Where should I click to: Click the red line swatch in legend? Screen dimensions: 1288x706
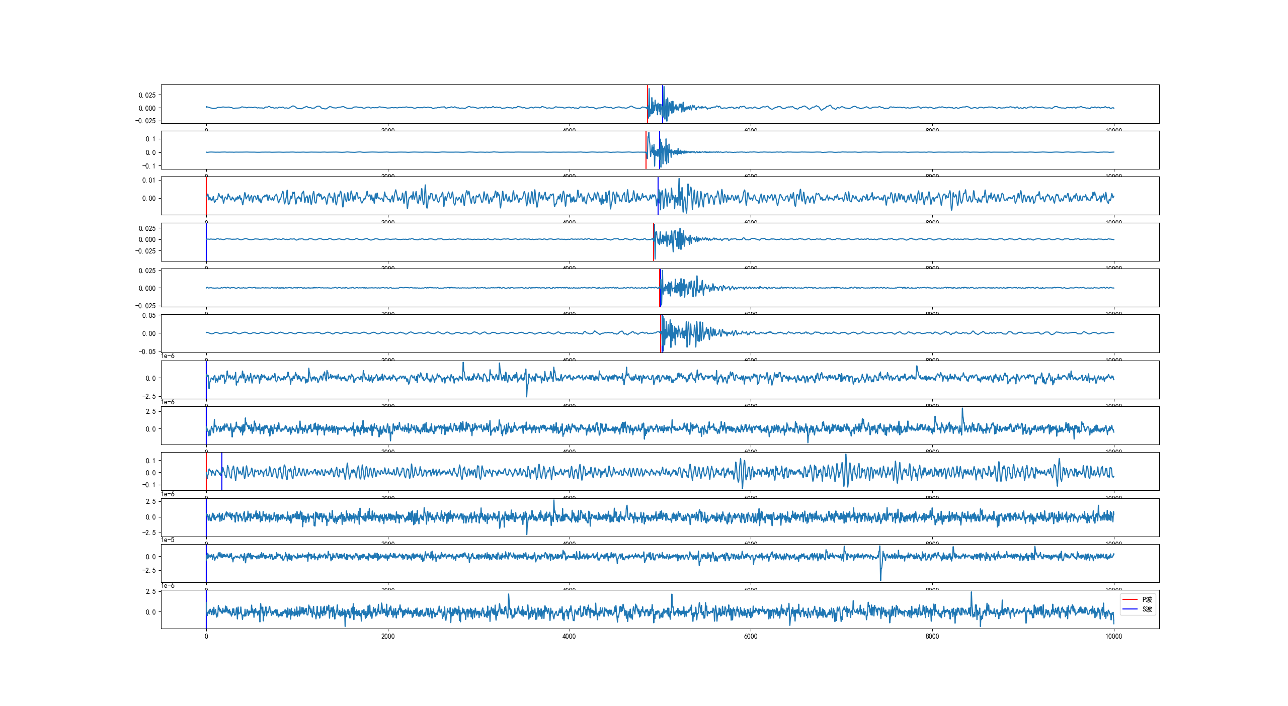point(1130,599)
